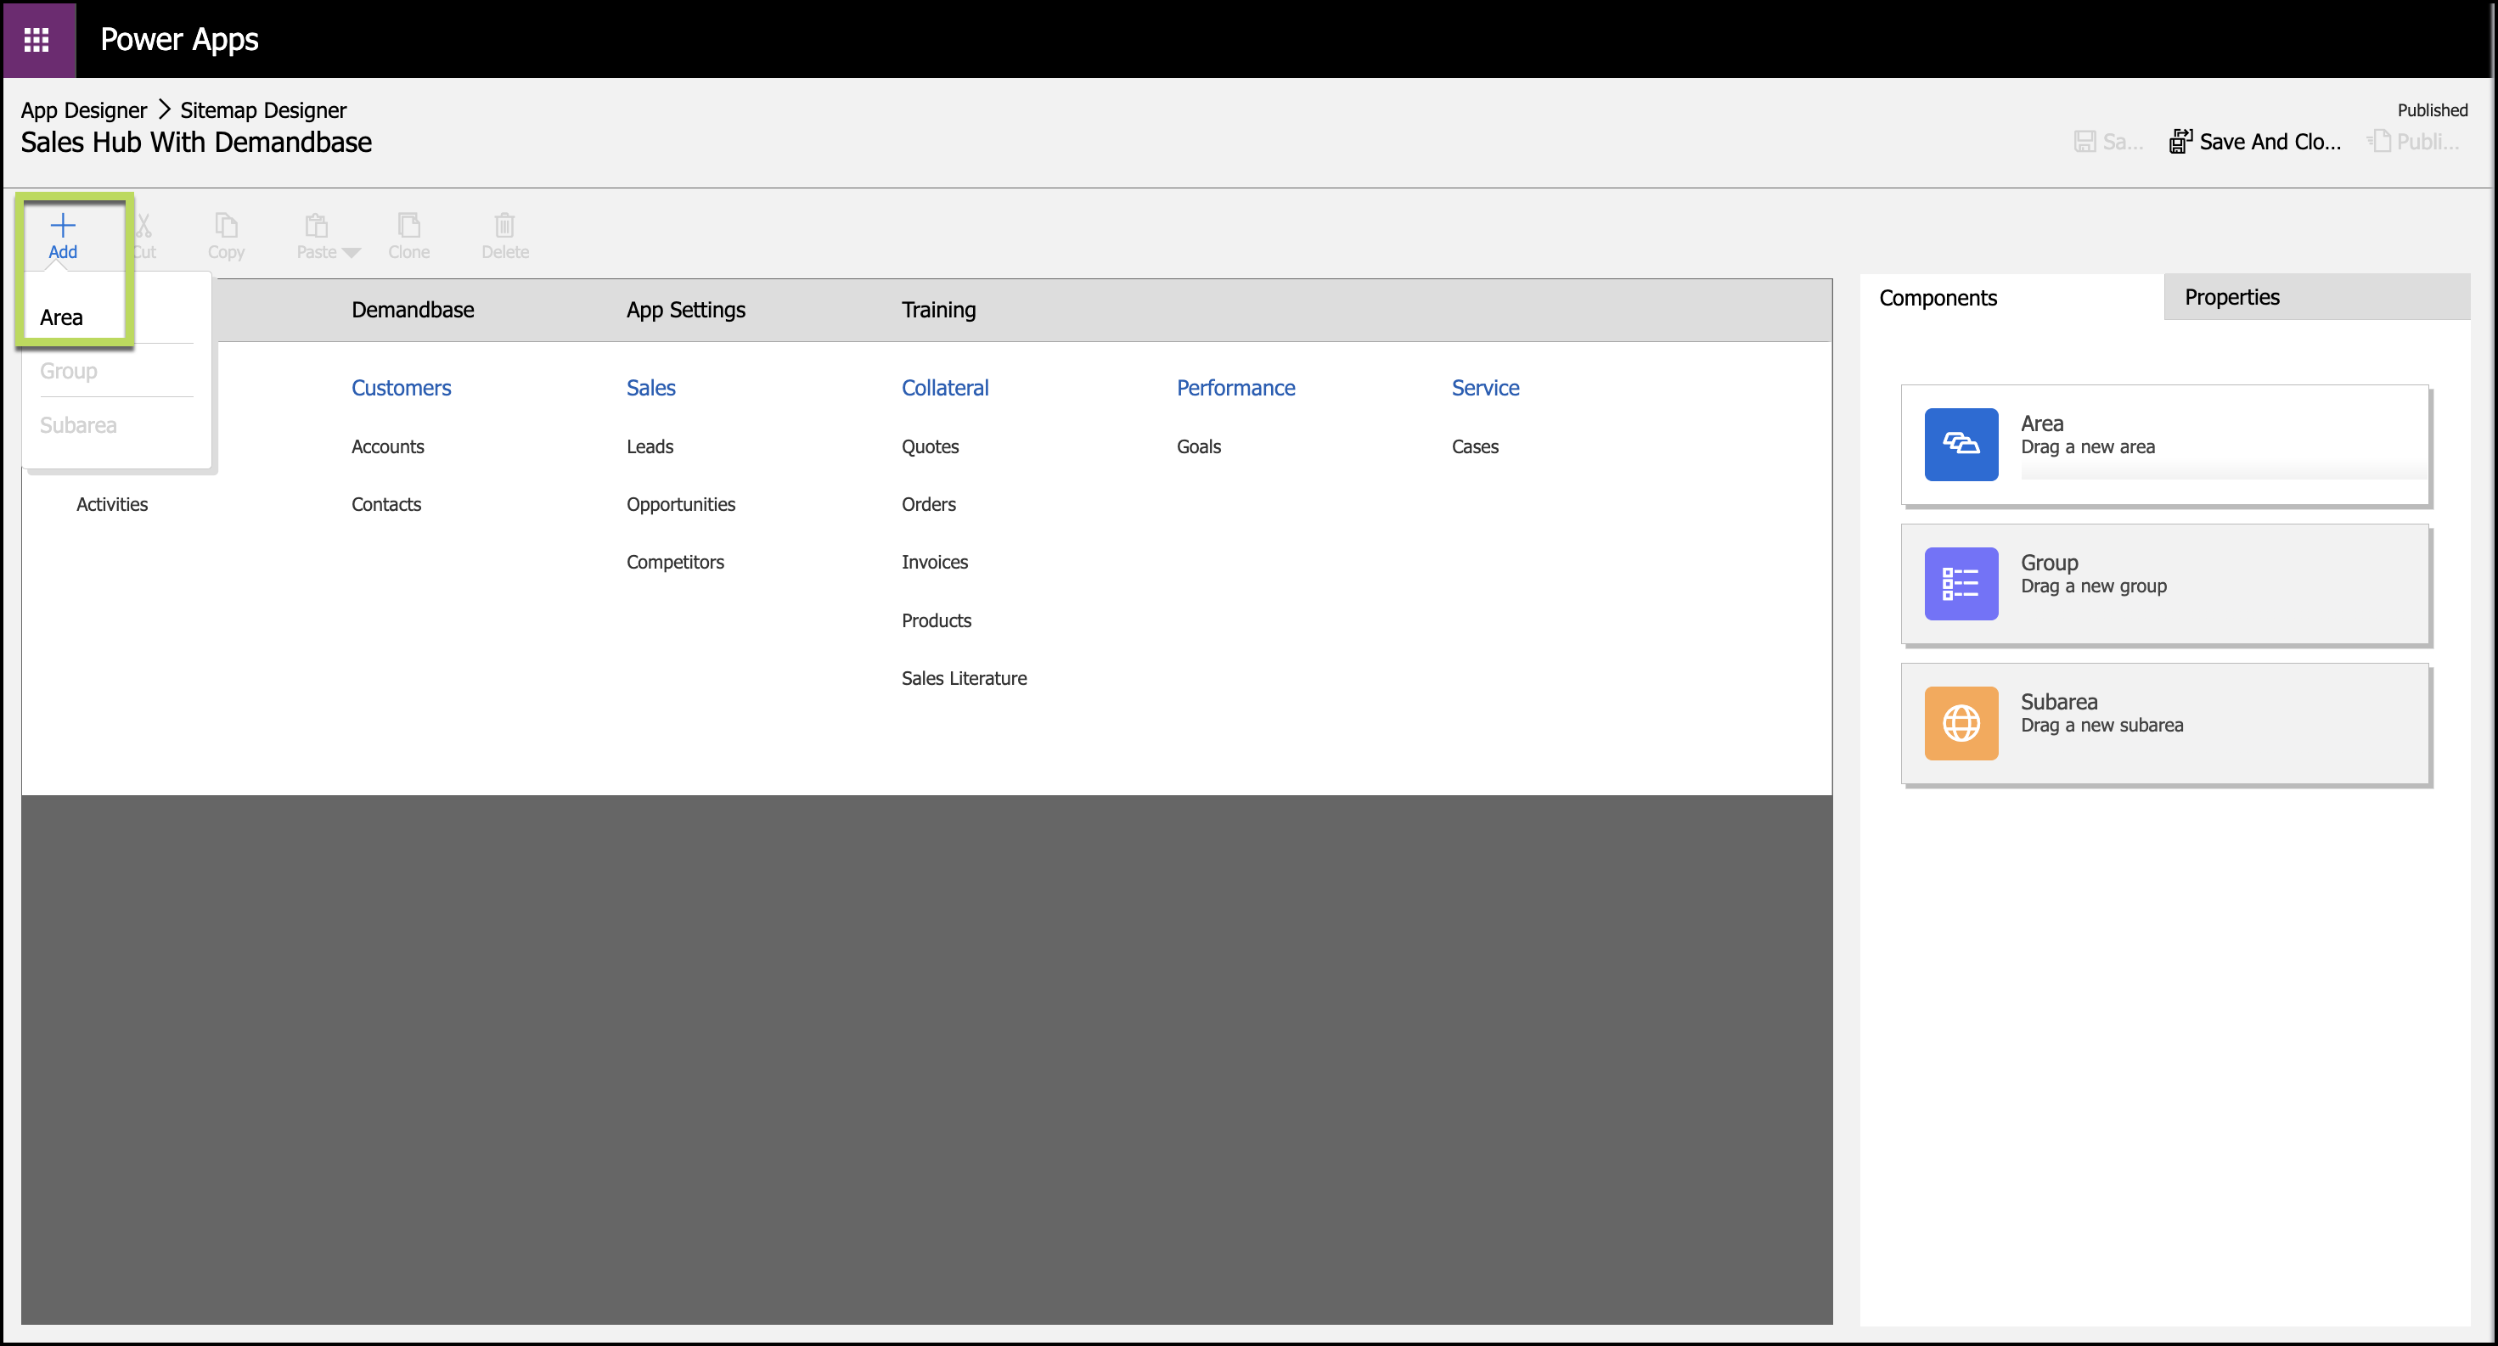Select the purple Group component icon

[x=1960, y=583]
